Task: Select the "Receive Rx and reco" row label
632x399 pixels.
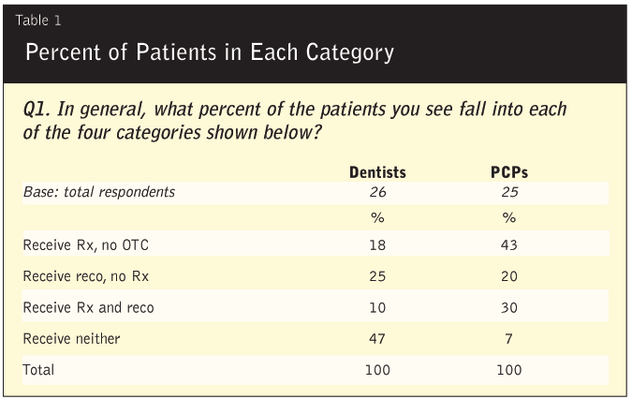Action: coord(88,307)
